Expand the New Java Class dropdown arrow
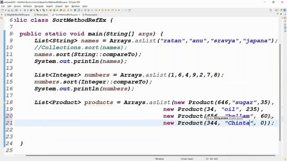The width and height of the screenshot is (287, 161). (x=57, y=10)
